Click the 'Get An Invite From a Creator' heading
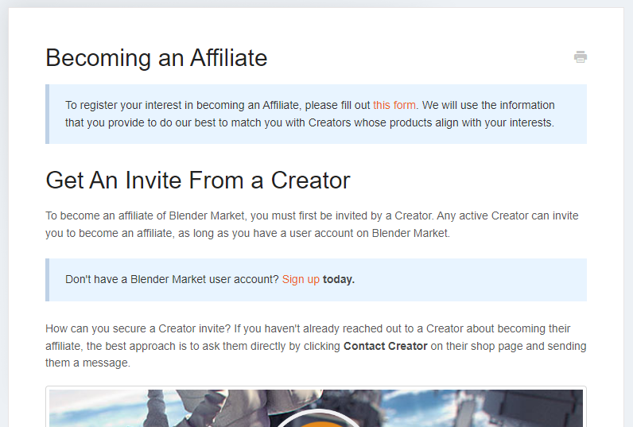 tap(198, 180)
